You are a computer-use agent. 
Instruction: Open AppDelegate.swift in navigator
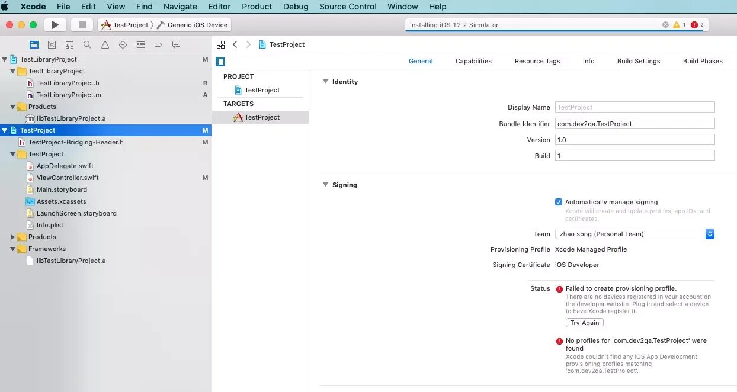(65, 166)
